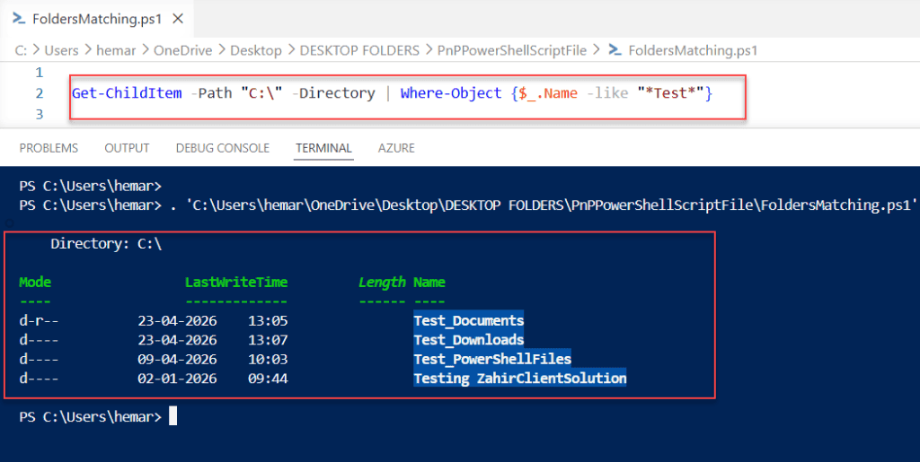Click line number 2 in the editor
920x462 pixels.
tap(40, 93)
